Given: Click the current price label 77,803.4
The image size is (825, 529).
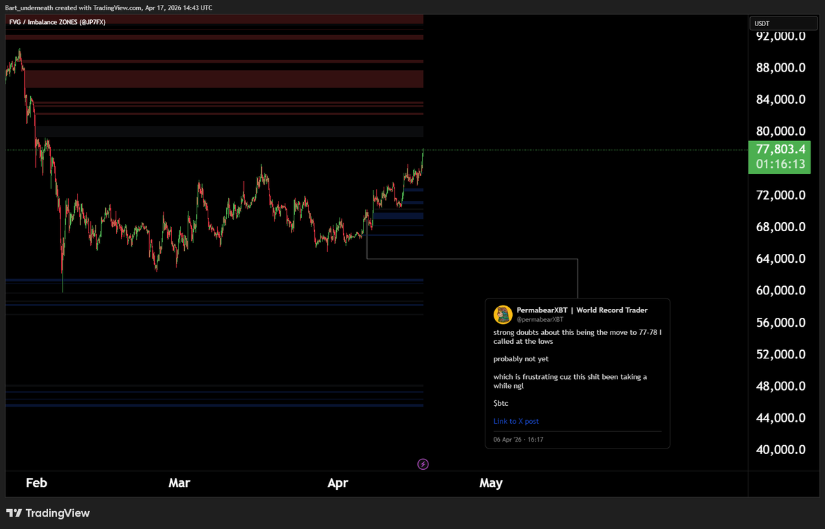Looking at the screenshot, I should (x=780, y=149).
